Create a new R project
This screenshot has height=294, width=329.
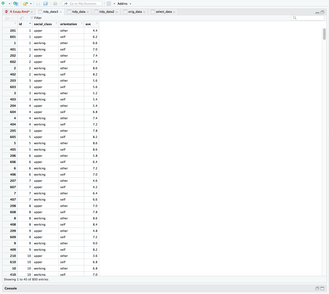(16, 4)
